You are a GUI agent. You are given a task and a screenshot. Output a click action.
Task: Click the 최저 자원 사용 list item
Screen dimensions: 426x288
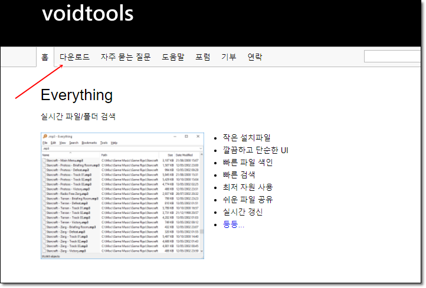pyautogui.click(x=248, y=187)
